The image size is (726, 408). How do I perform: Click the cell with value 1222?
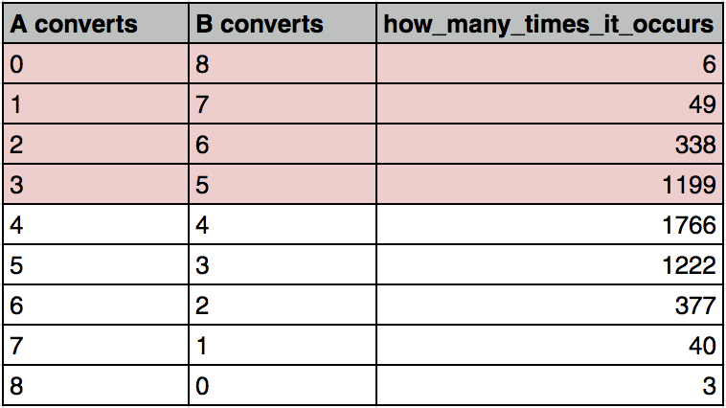(x=550, y=265)
